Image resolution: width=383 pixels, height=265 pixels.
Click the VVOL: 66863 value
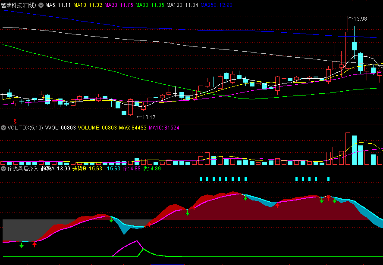60,128
